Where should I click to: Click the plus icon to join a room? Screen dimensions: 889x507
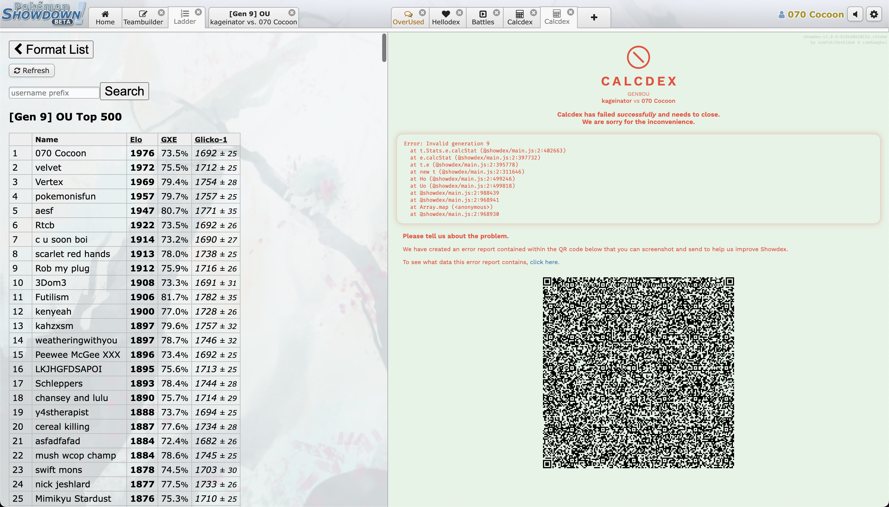594,17
